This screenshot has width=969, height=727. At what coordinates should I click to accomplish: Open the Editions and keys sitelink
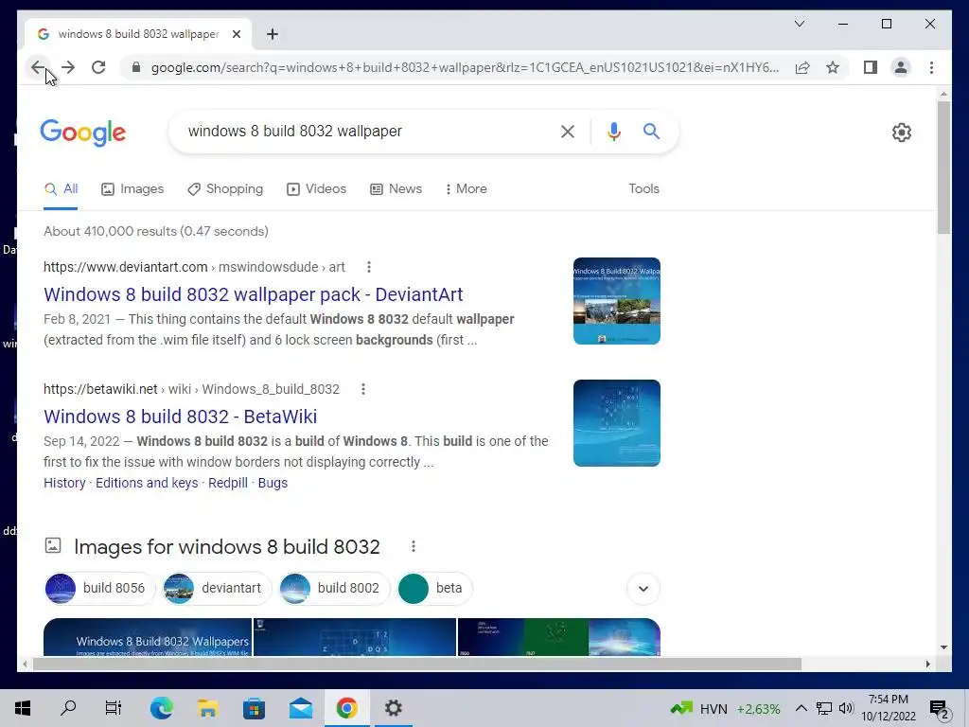click(x=147, y=483)
